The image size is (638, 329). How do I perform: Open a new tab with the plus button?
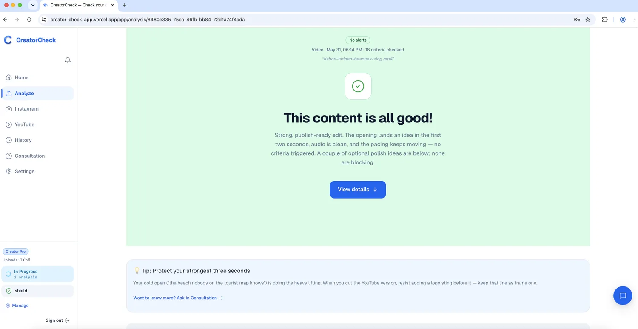(125, 5)
